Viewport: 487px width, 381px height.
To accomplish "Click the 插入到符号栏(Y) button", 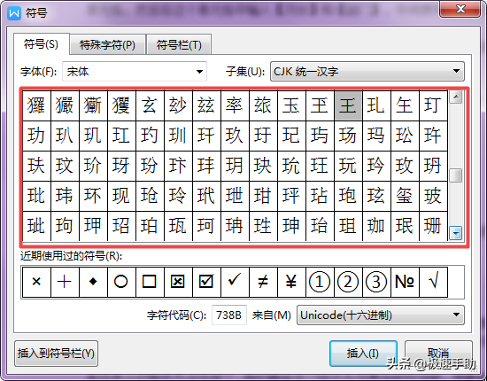I will click(56, 354).
